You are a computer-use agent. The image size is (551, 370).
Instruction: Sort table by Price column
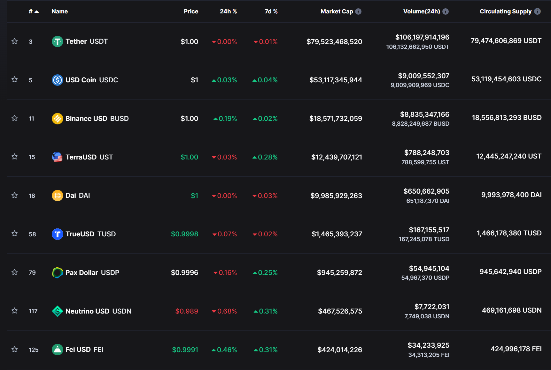point(191,11)
